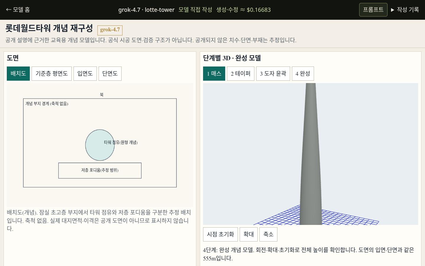This screenshot has height=266, width=425.
Task: Click the 3D tower mass in viewport
Action: (x=311, y=154)
